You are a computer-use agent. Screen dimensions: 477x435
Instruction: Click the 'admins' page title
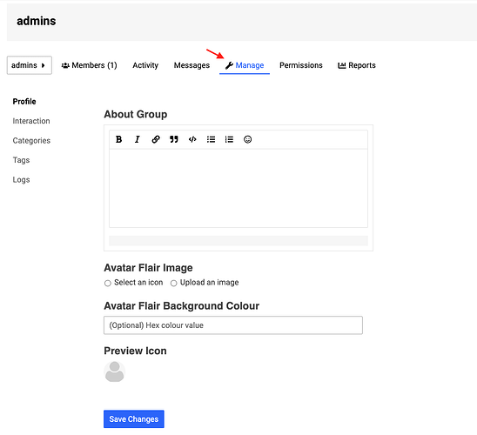[x=37, y=21]
